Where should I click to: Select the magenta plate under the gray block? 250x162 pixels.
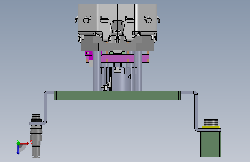coord(117,58)
